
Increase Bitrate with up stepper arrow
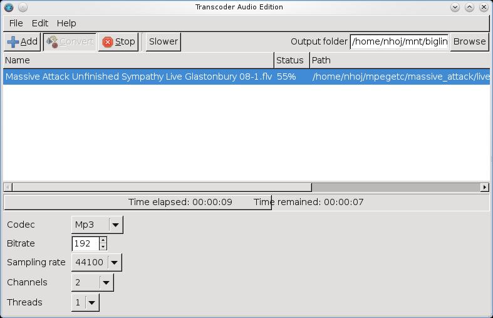(103, 240)
